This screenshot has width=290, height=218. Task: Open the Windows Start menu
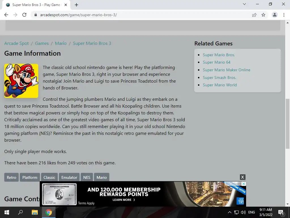tap(7, 212)
